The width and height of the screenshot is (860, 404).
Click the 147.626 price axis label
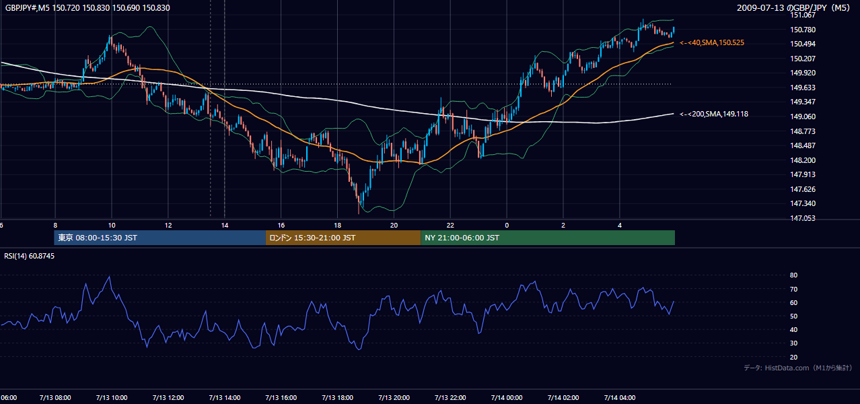(x=803, y=189)
